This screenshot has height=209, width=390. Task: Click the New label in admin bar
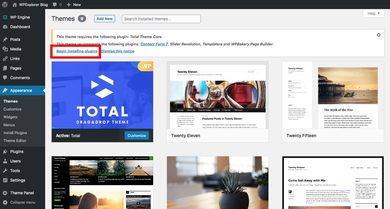pos(77,5)
